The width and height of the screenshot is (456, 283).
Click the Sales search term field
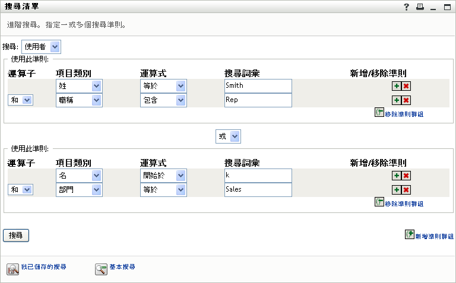(x=258, y=190)
